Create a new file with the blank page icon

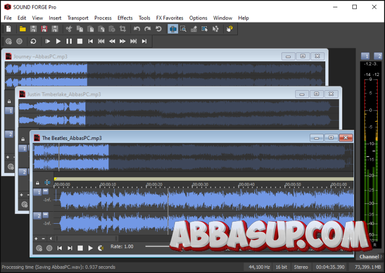[8, 29]
